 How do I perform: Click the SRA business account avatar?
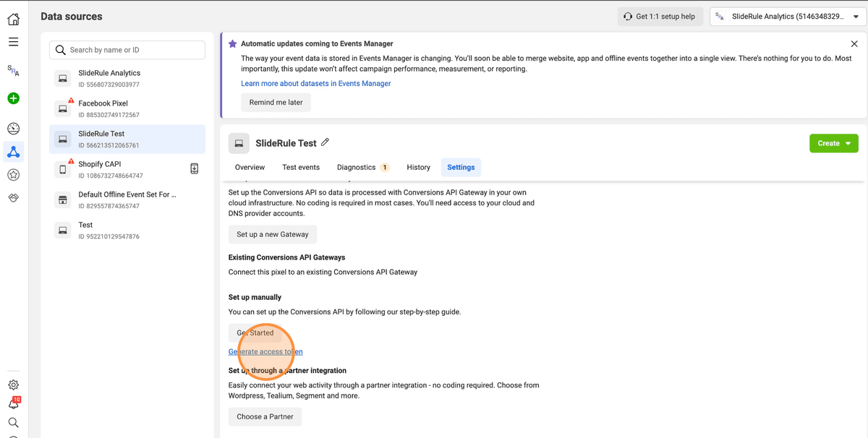pyautogui.click(x=13, y=70)
